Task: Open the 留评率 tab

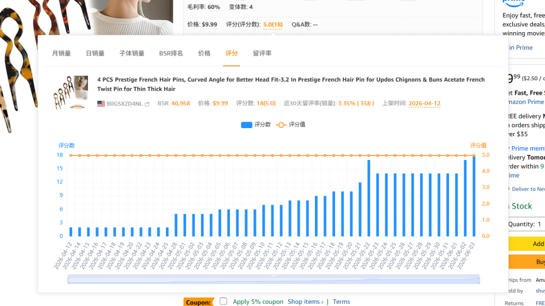Action: (262, 53)
